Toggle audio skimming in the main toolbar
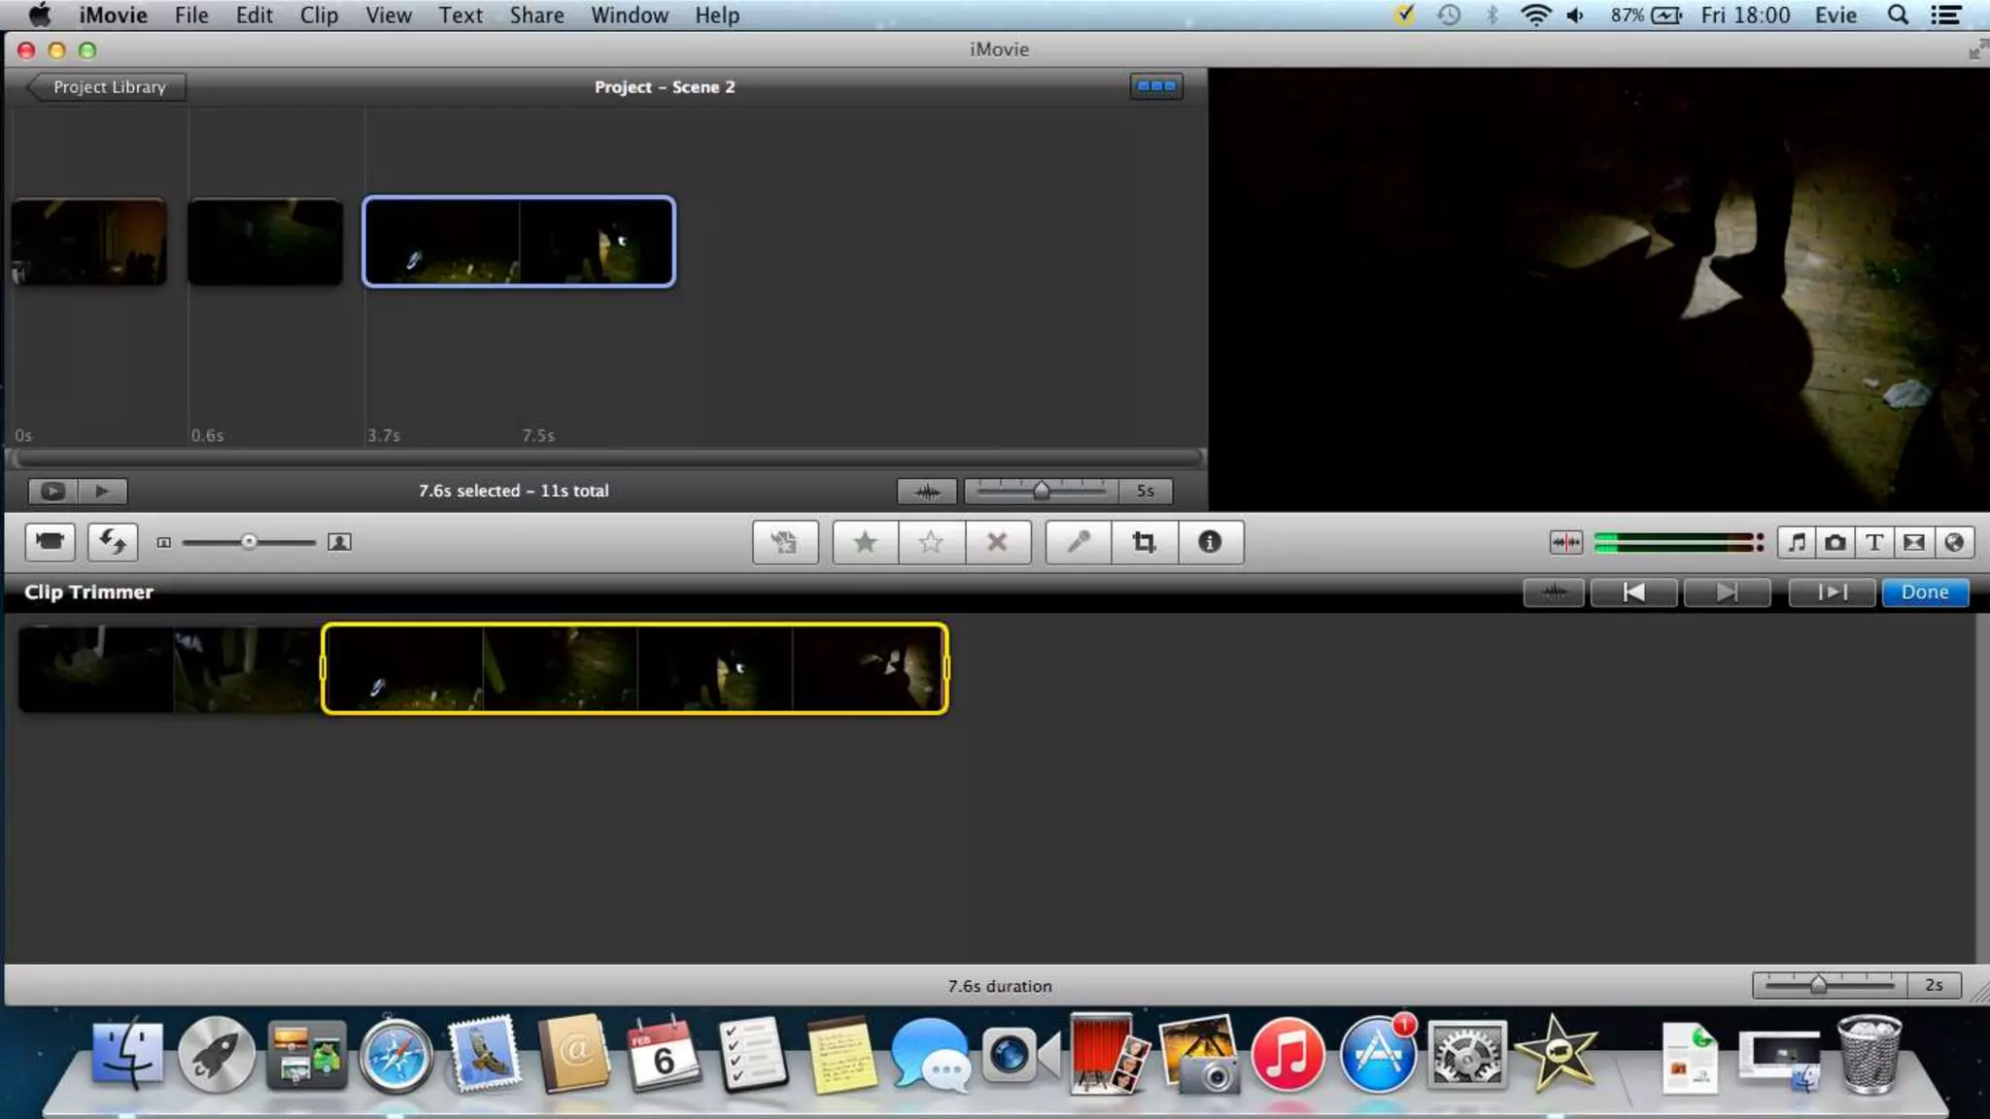 coord(1565,542)
